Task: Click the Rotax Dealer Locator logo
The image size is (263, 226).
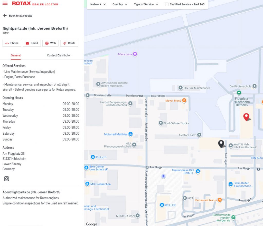Action: 35,4
